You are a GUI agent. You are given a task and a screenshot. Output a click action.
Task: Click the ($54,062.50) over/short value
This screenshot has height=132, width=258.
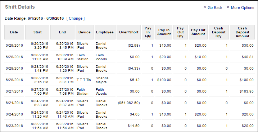(x=129, y=103)
